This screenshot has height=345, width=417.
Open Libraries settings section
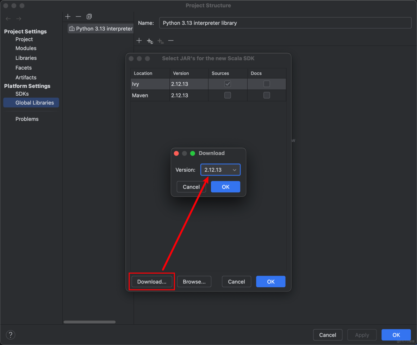(26, 58)
